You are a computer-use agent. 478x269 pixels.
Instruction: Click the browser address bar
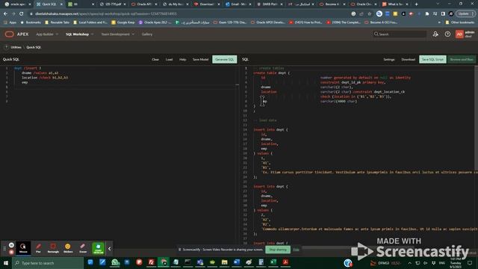[x=189, y=13]
